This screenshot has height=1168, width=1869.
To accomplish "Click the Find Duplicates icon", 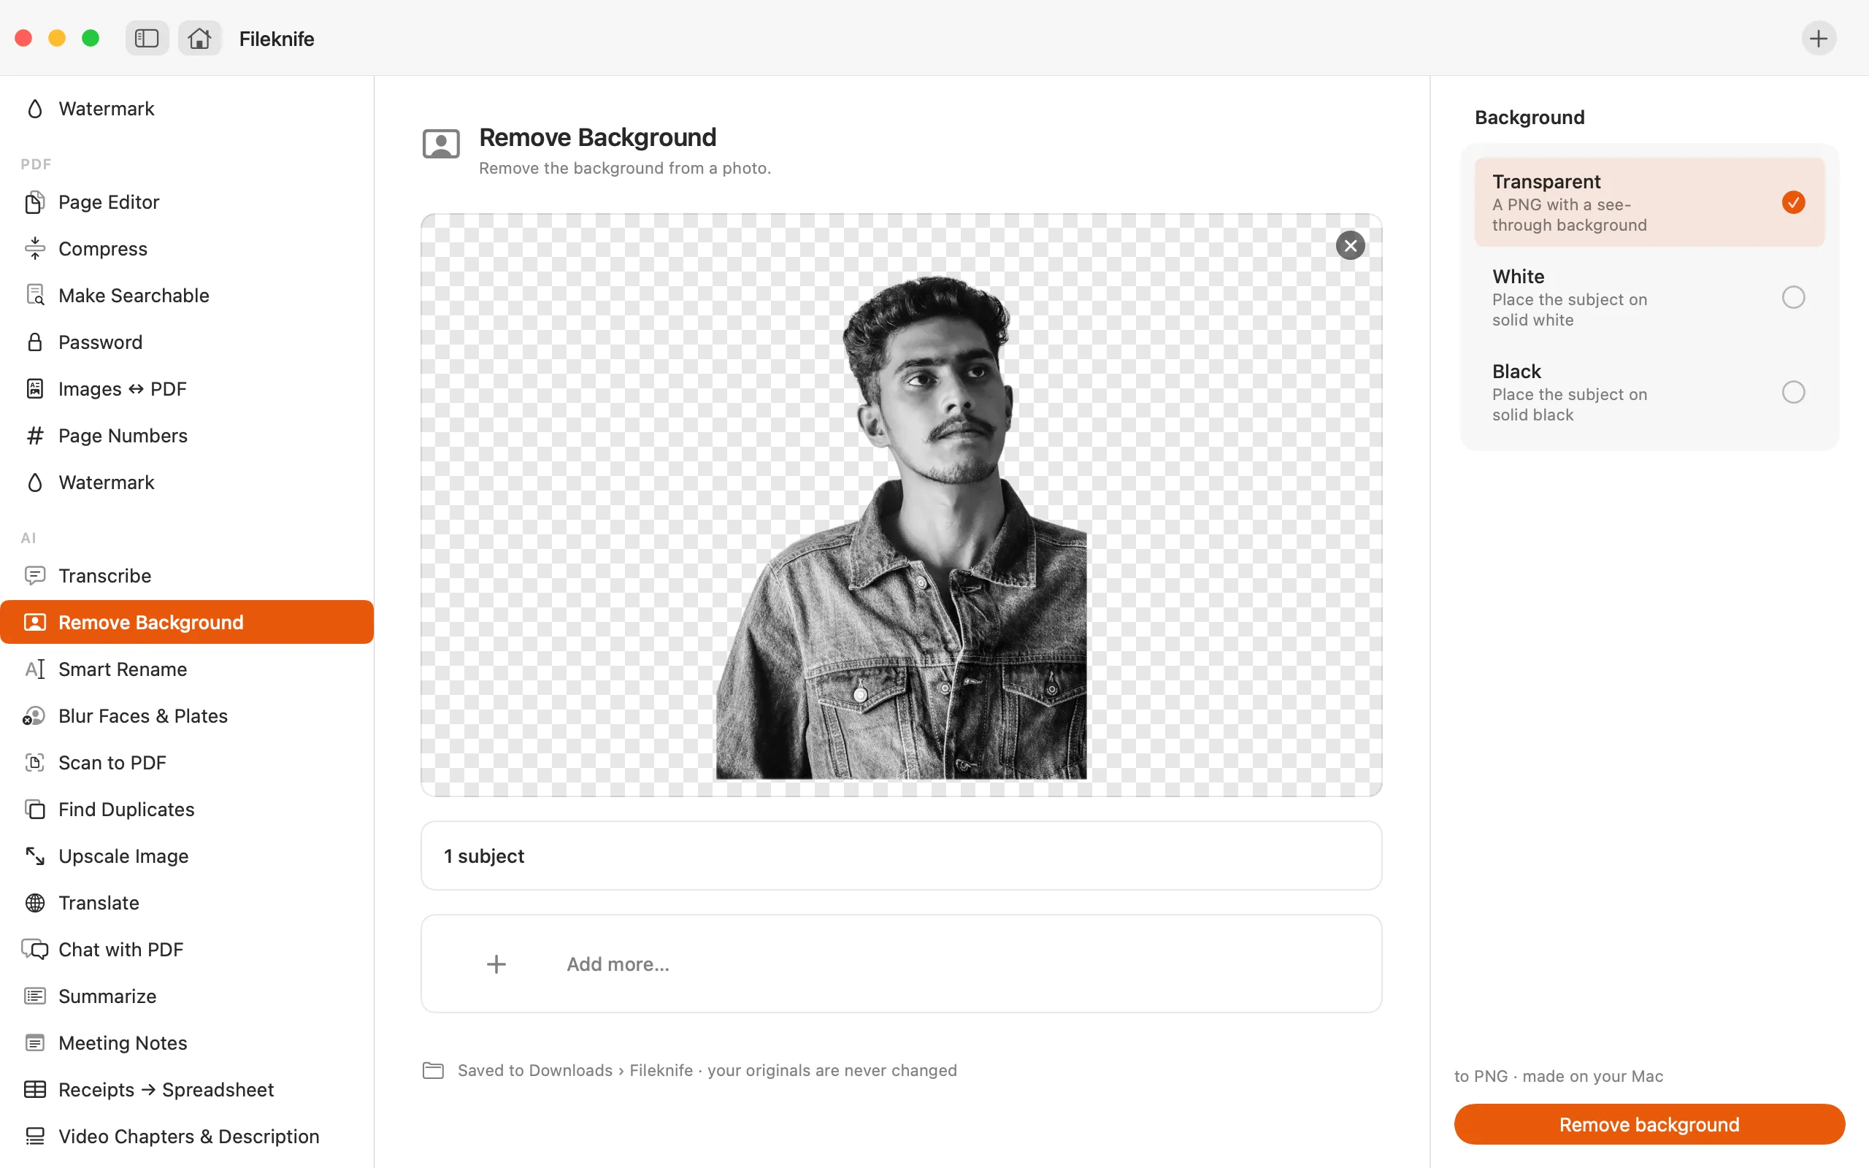I will pyautogui.click(x=35, y=809).
